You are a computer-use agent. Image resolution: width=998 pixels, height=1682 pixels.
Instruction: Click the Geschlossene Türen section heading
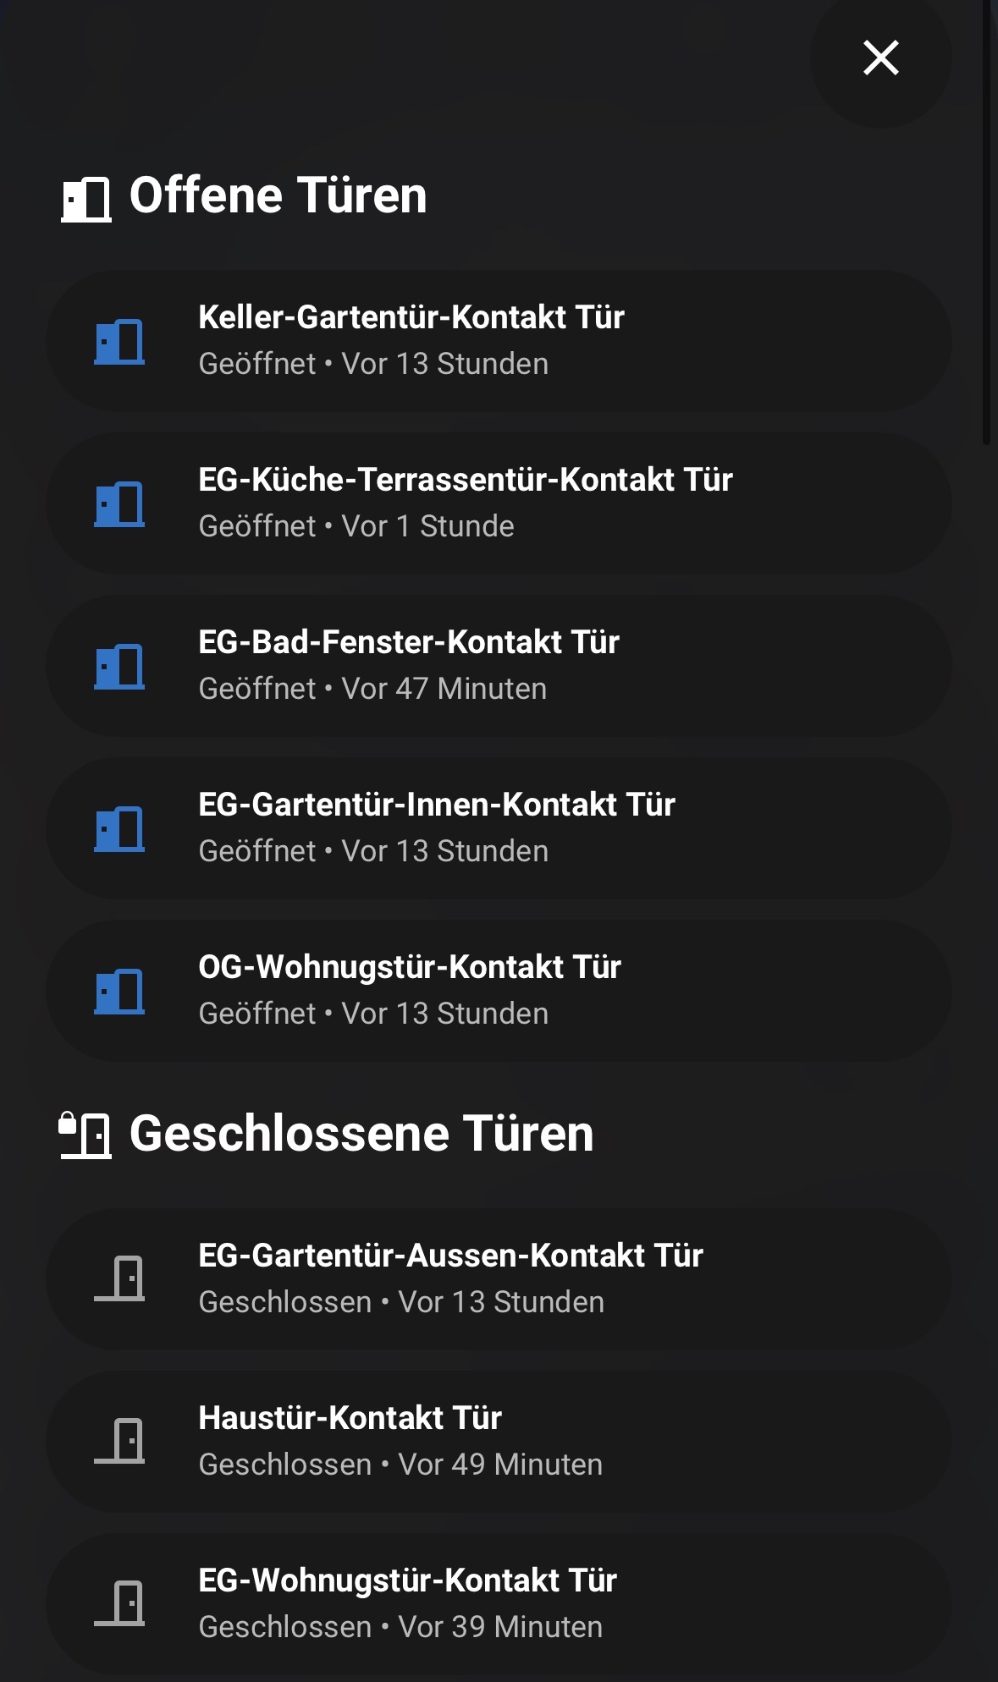pos(361,1134)
